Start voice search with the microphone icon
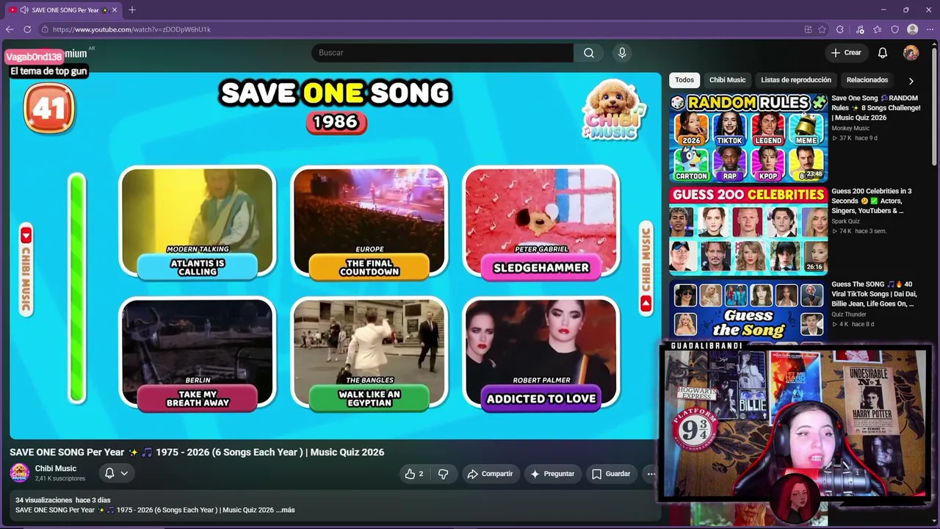This screenshot has height=529, width=940. 622,53
